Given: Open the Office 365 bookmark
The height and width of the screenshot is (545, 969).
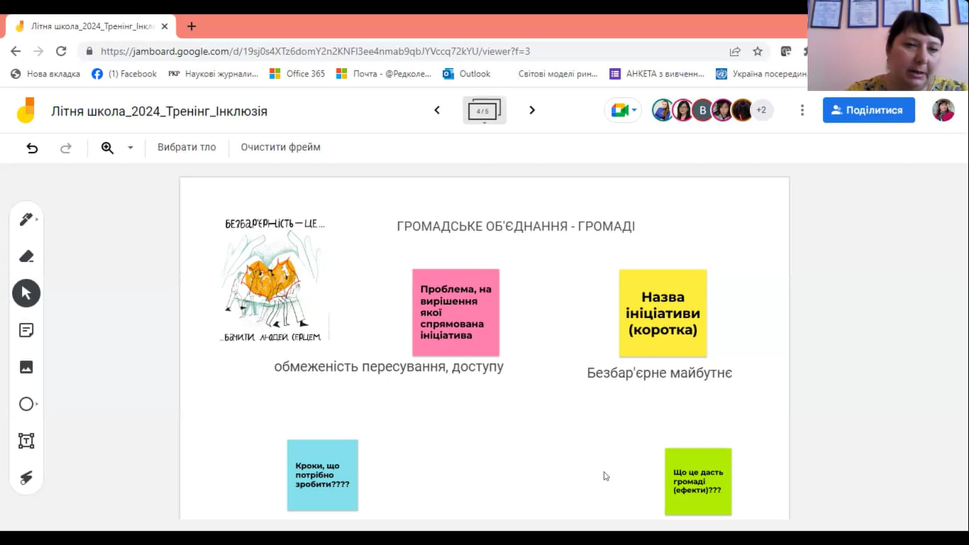Looking at the screenshot, I should (x=298, y=74).
